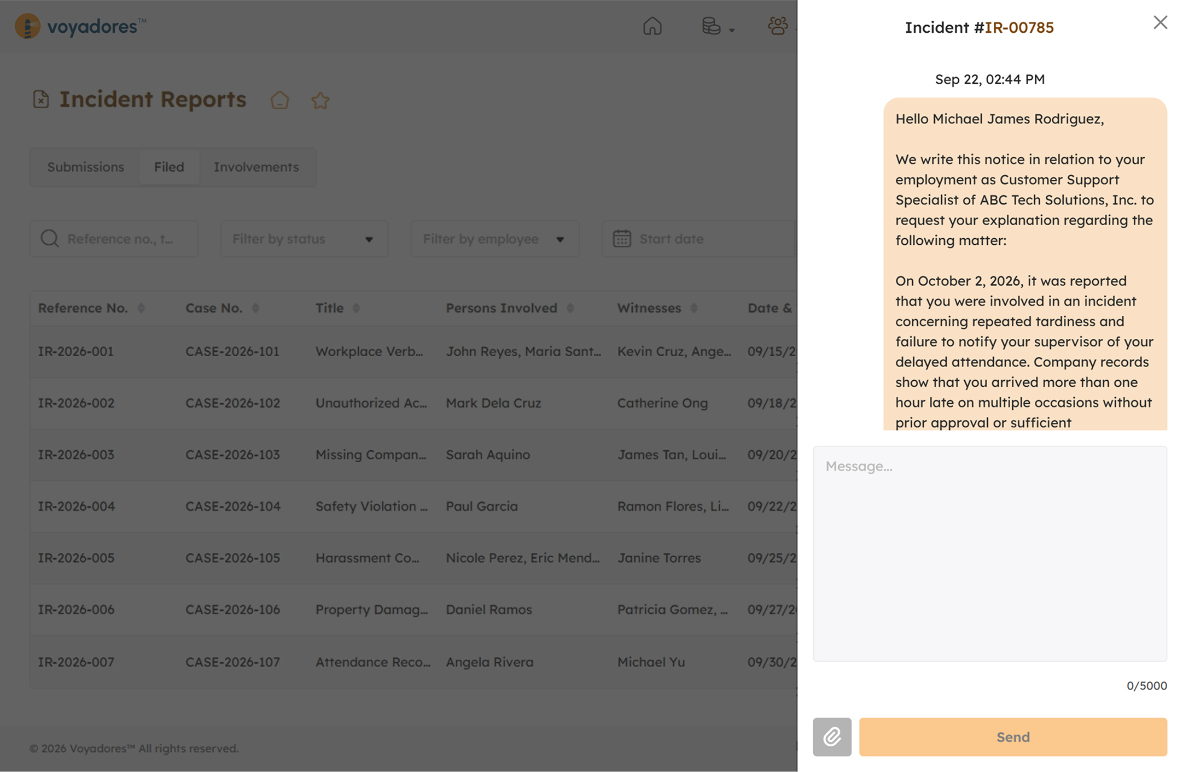Click the IR-2026-007 reference cell
Viewport: 1183px width, 772px height.
76,662
